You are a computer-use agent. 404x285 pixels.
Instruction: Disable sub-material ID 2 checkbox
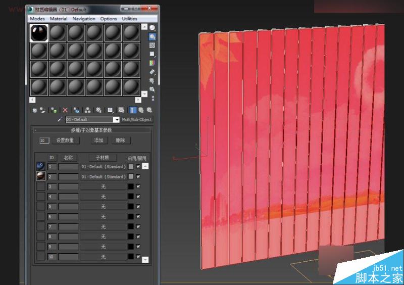click(x=138, y=176)
